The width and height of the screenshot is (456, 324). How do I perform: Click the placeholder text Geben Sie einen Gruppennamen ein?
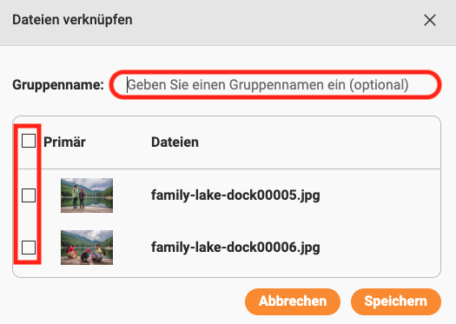[x=236, y=85]
